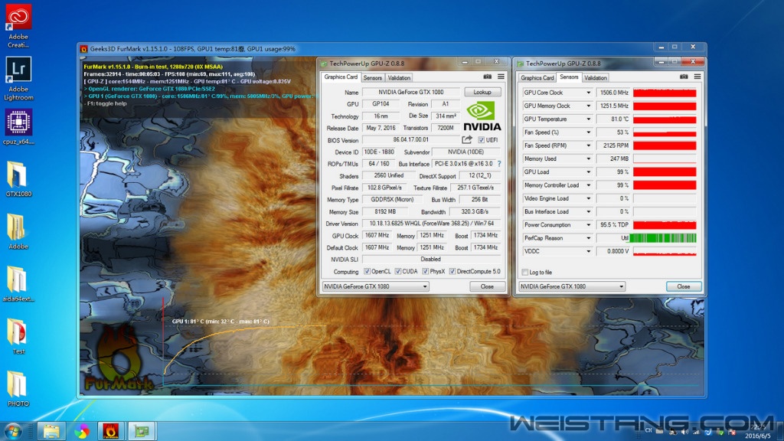Open the Adobe Lightroom desktop shortcut

[18, 78]
